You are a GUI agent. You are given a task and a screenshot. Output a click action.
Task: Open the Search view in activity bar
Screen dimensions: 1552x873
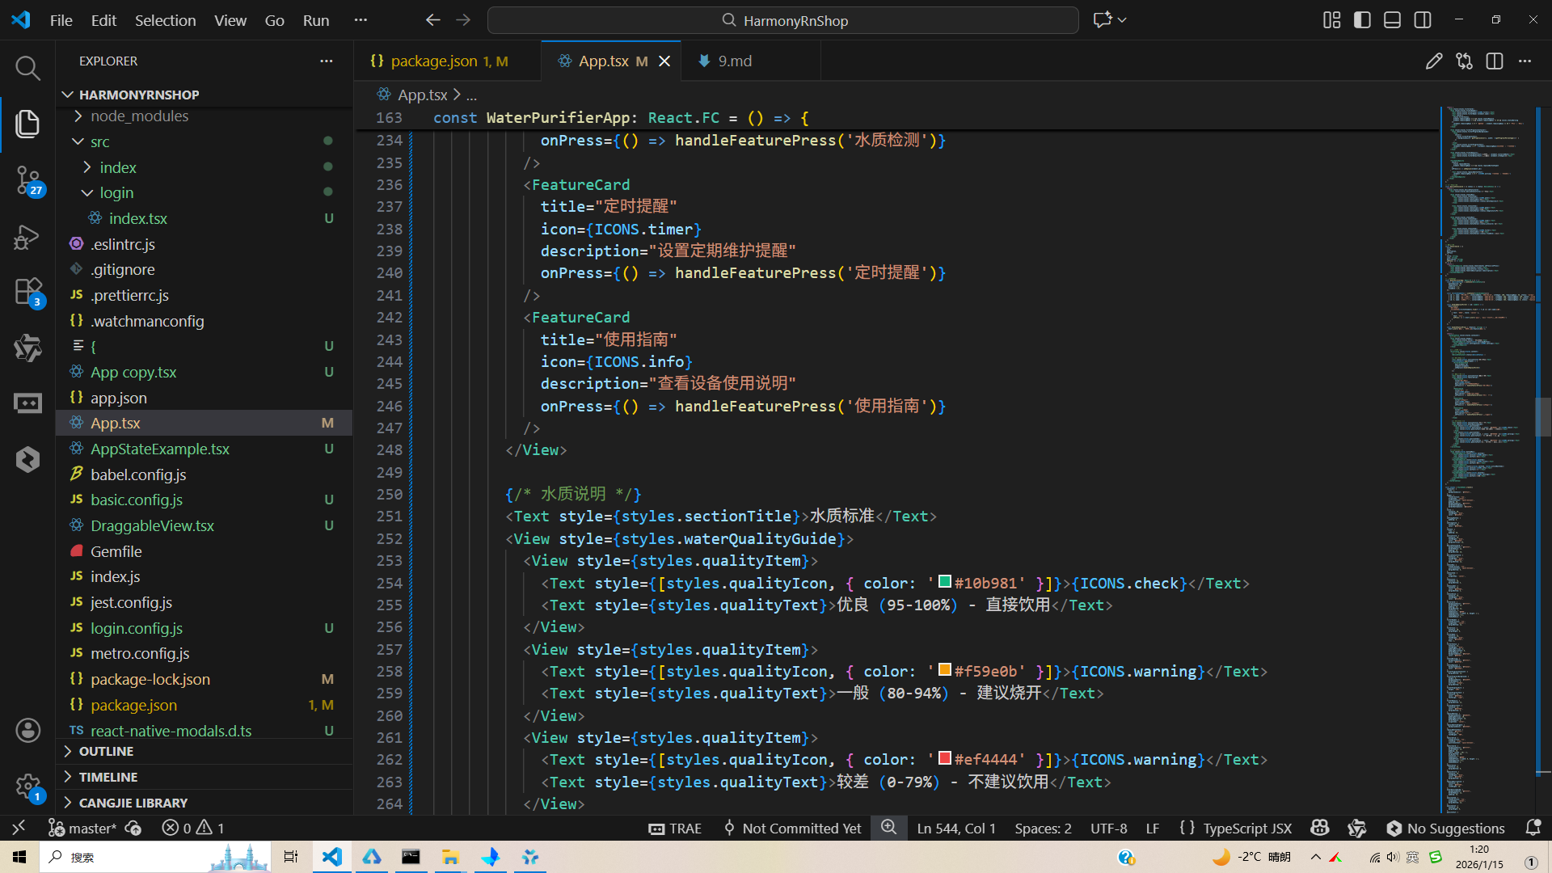click(x=27, y=68)
